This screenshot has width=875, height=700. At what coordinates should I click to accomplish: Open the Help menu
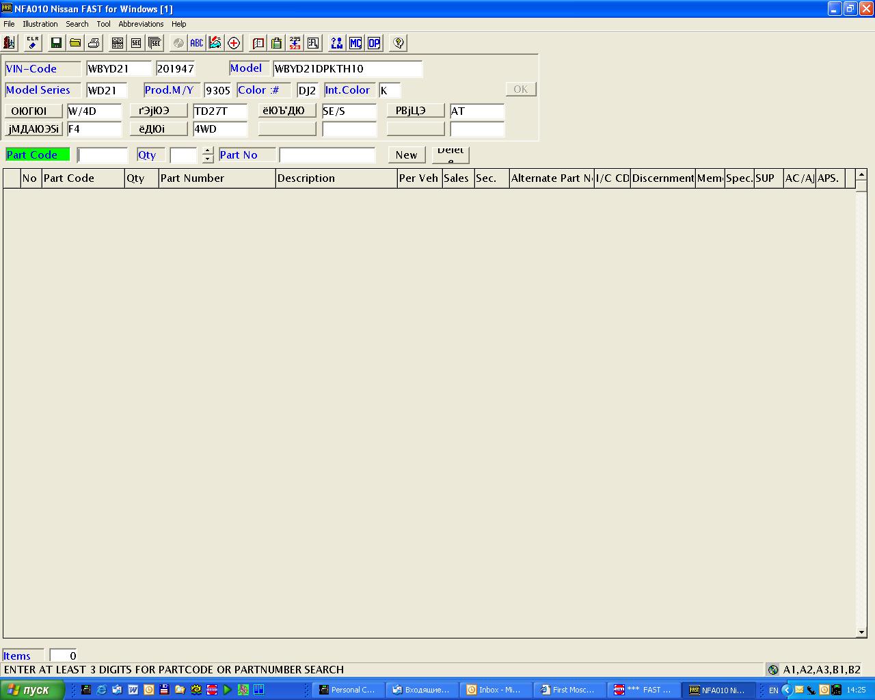tap(179, 24)
